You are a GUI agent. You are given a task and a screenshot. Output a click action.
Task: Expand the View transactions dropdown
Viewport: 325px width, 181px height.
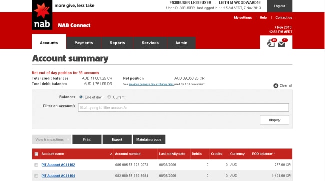pos(52,139)
